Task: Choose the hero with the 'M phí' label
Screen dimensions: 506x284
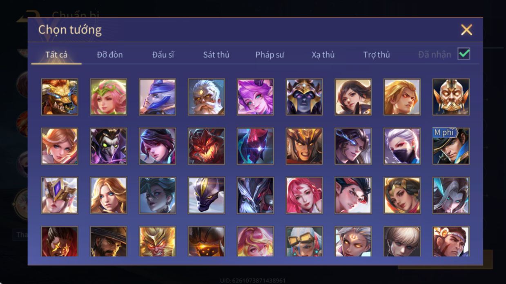Action: 451,146
